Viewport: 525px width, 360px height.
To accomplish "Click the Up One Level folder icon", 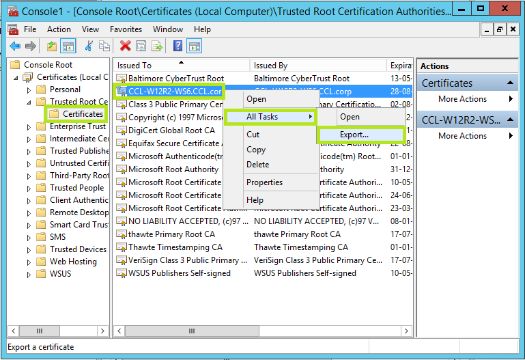I will coord(52,46).
